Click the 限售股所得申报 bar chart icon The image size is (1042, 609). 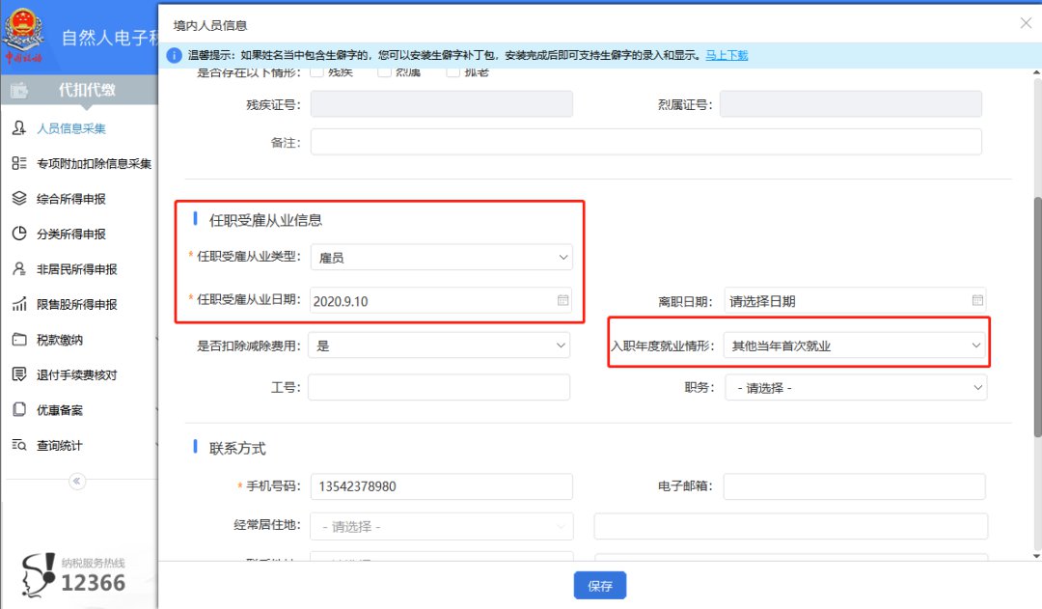(x=18, y=304)
